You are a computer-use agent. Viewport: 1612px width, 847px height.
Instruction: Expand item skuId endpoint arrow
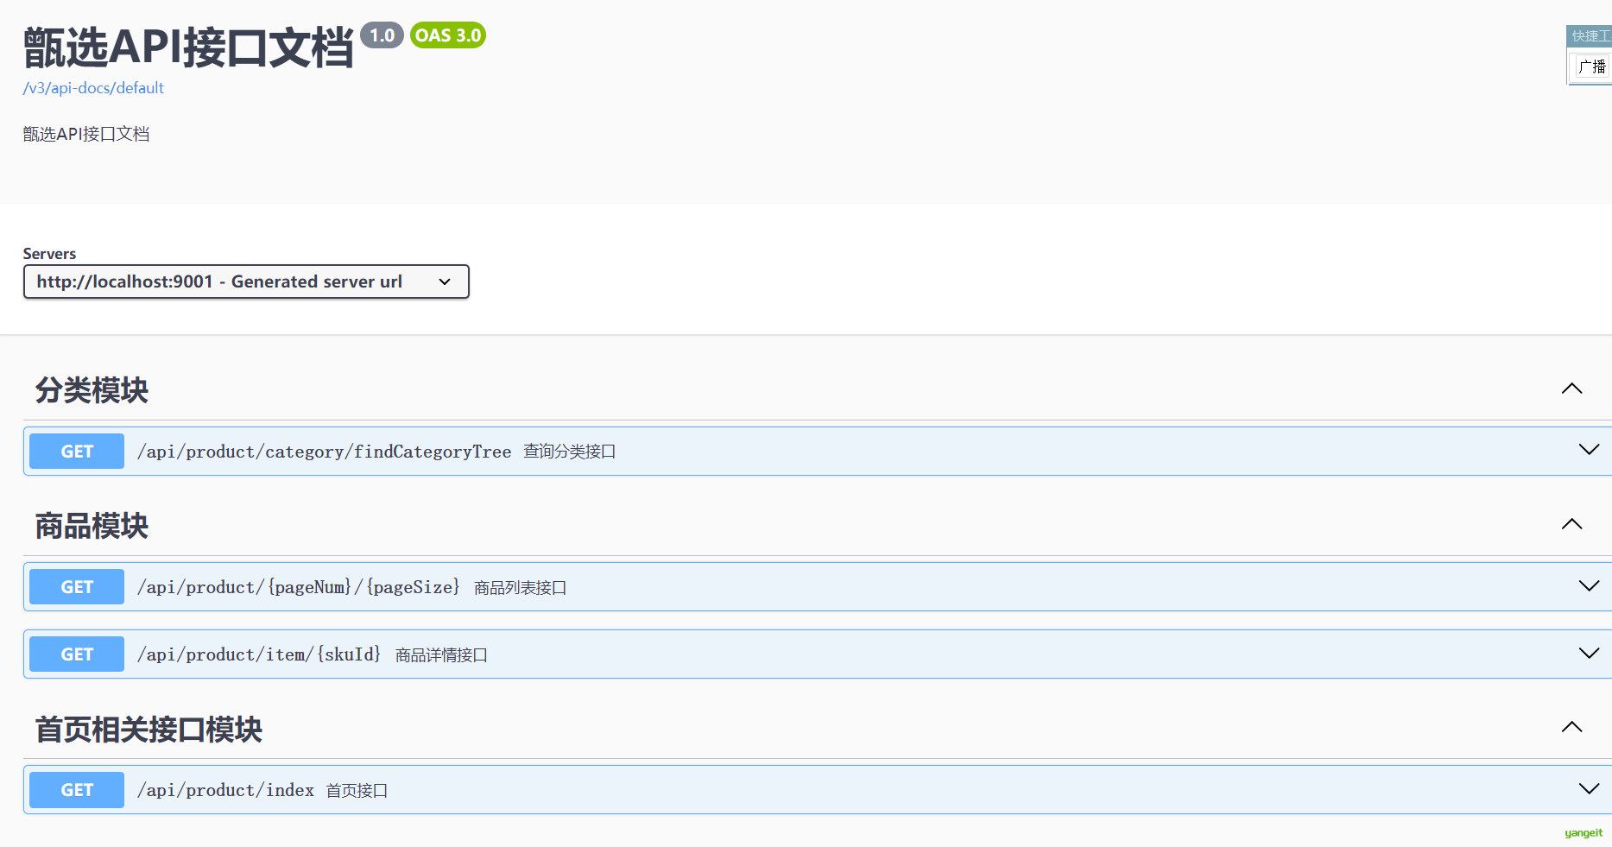tap(1589, 653)
